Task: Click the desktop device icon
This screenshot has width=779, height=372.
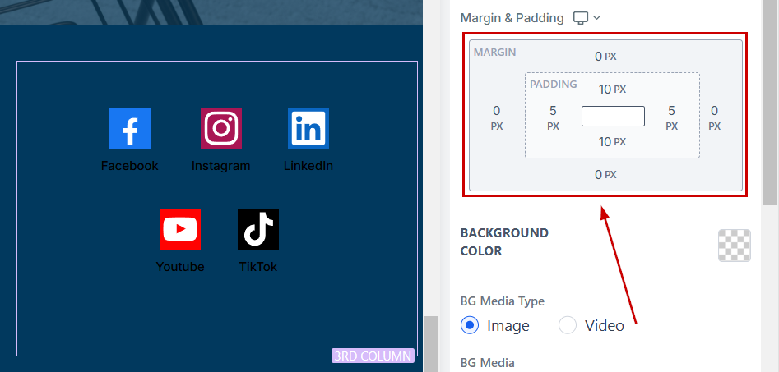Action: click(581, 17)
